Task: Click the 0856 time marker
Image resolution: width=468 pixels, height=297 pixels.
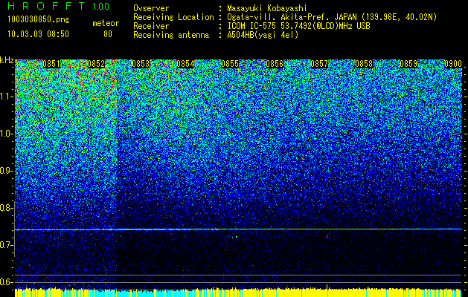Action: (x=275, y=64)
